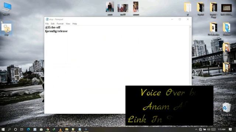Select the Recycle Bin icon
Viewport: 236px width, 132px height.
[226, 109]
